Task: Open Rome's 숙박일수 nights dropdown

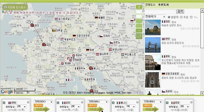Action: point(185,107)
